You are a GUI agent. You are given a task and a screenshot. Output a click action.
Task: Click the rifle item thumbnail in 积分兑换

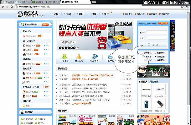(x=147, y=89)
